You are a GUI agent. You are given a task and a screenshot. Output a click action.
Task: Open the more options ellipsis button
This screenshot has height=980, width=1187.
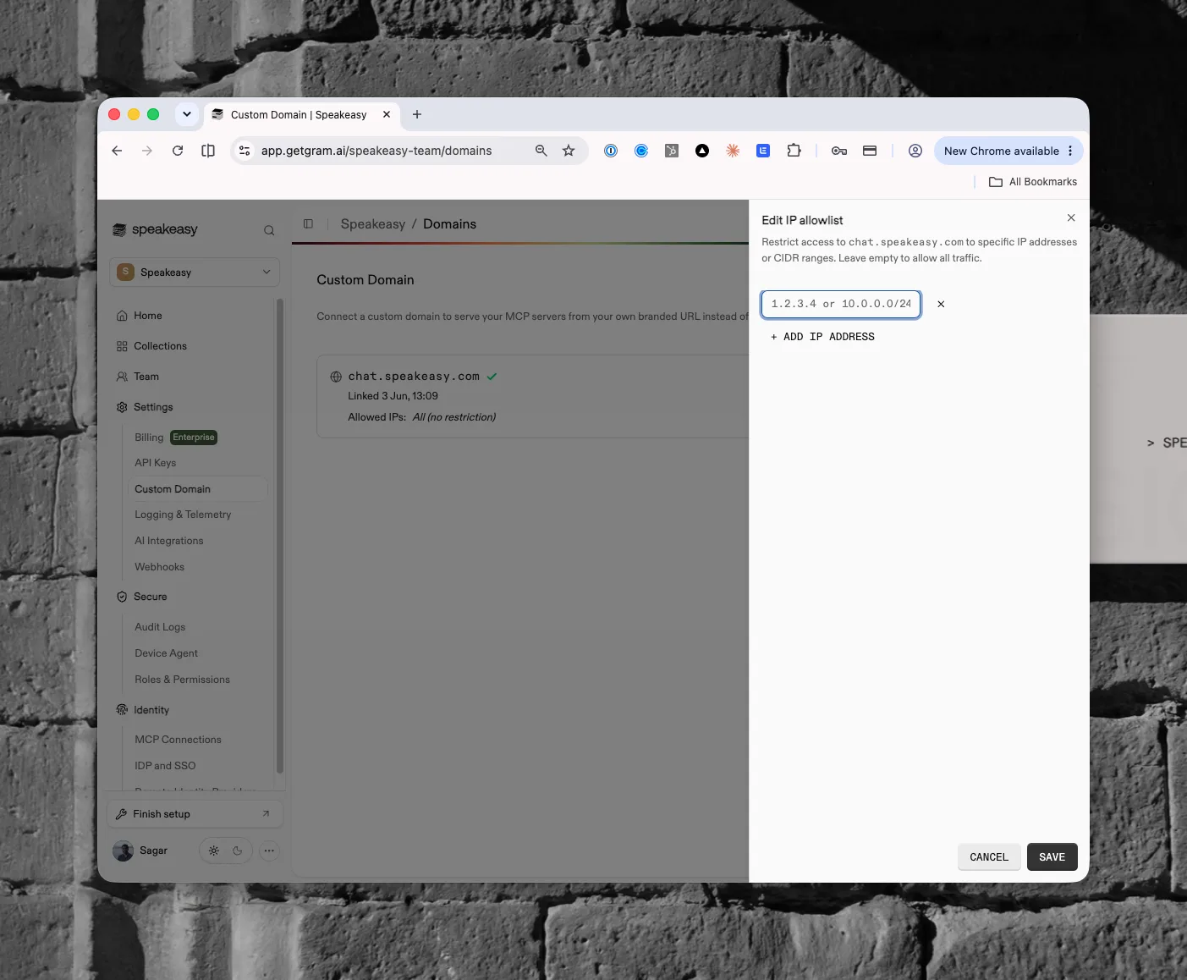269,851
